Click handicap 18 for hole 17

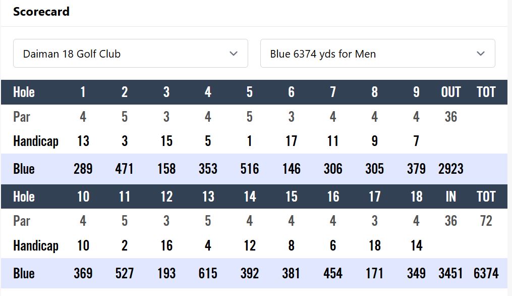(374, 245)
